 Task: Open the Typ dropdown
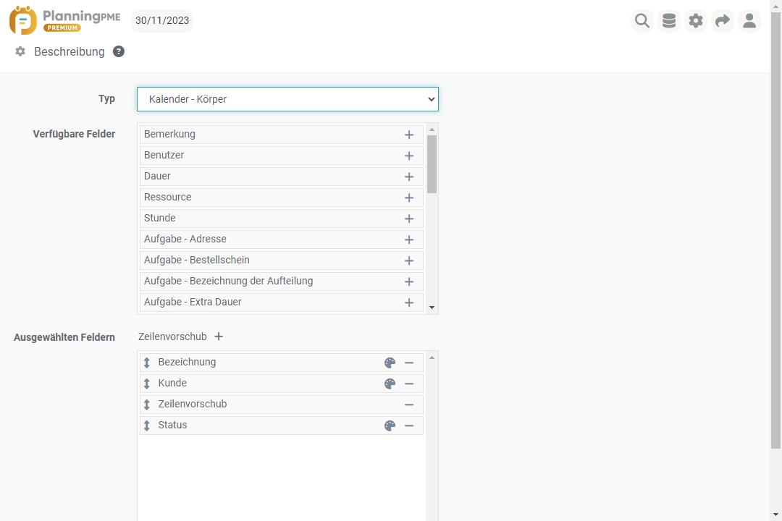[x=287, y=99]
